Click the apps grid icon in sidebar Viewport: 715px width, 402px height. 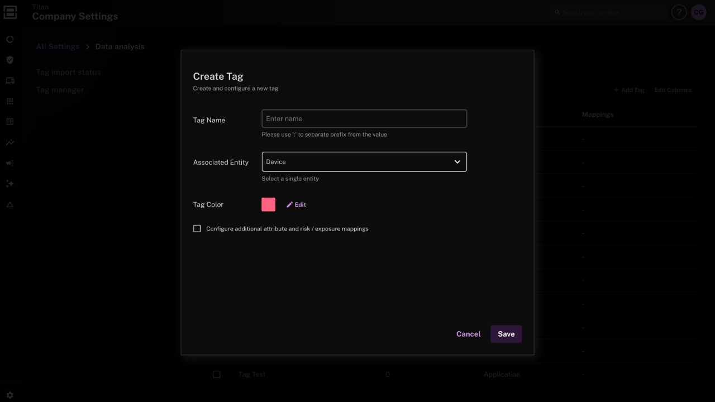9,101
